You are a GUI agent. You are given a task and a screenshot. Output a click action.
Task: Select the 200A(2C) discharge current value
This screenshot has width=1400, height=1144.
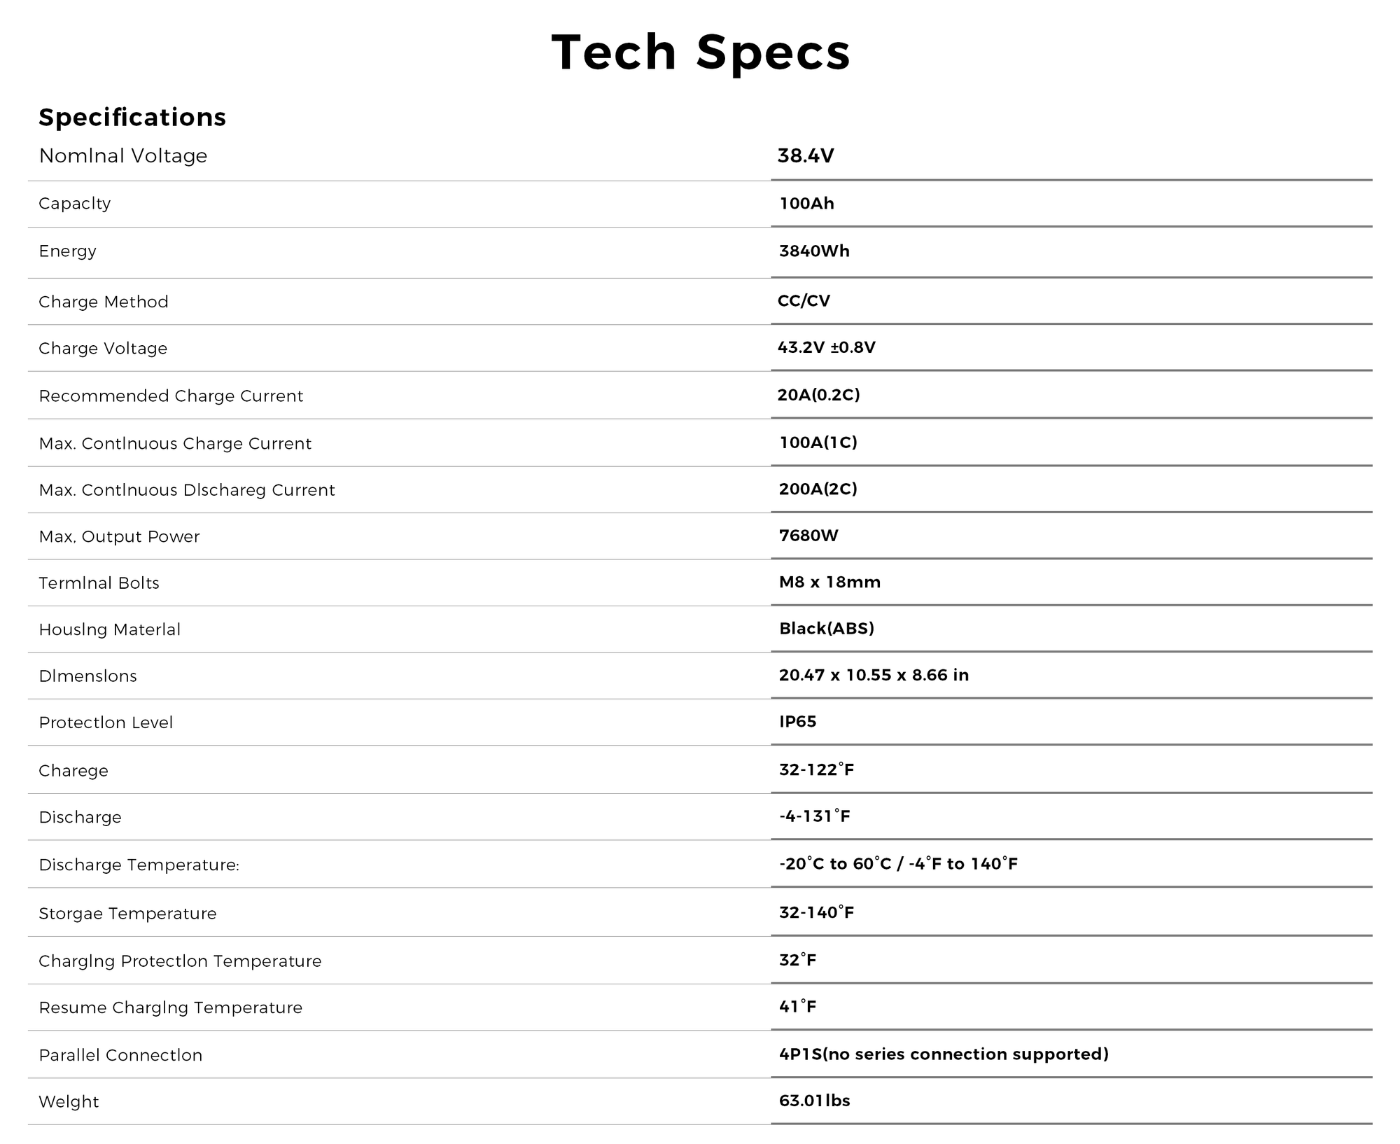click(818, 489)
